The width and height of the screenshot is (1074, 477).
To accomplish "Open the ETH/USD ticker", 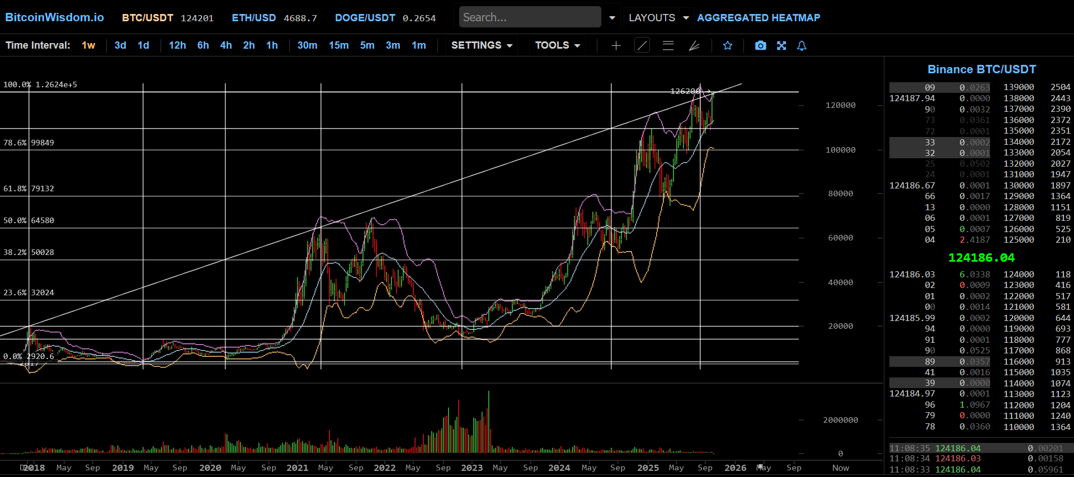I will point(274,18).
